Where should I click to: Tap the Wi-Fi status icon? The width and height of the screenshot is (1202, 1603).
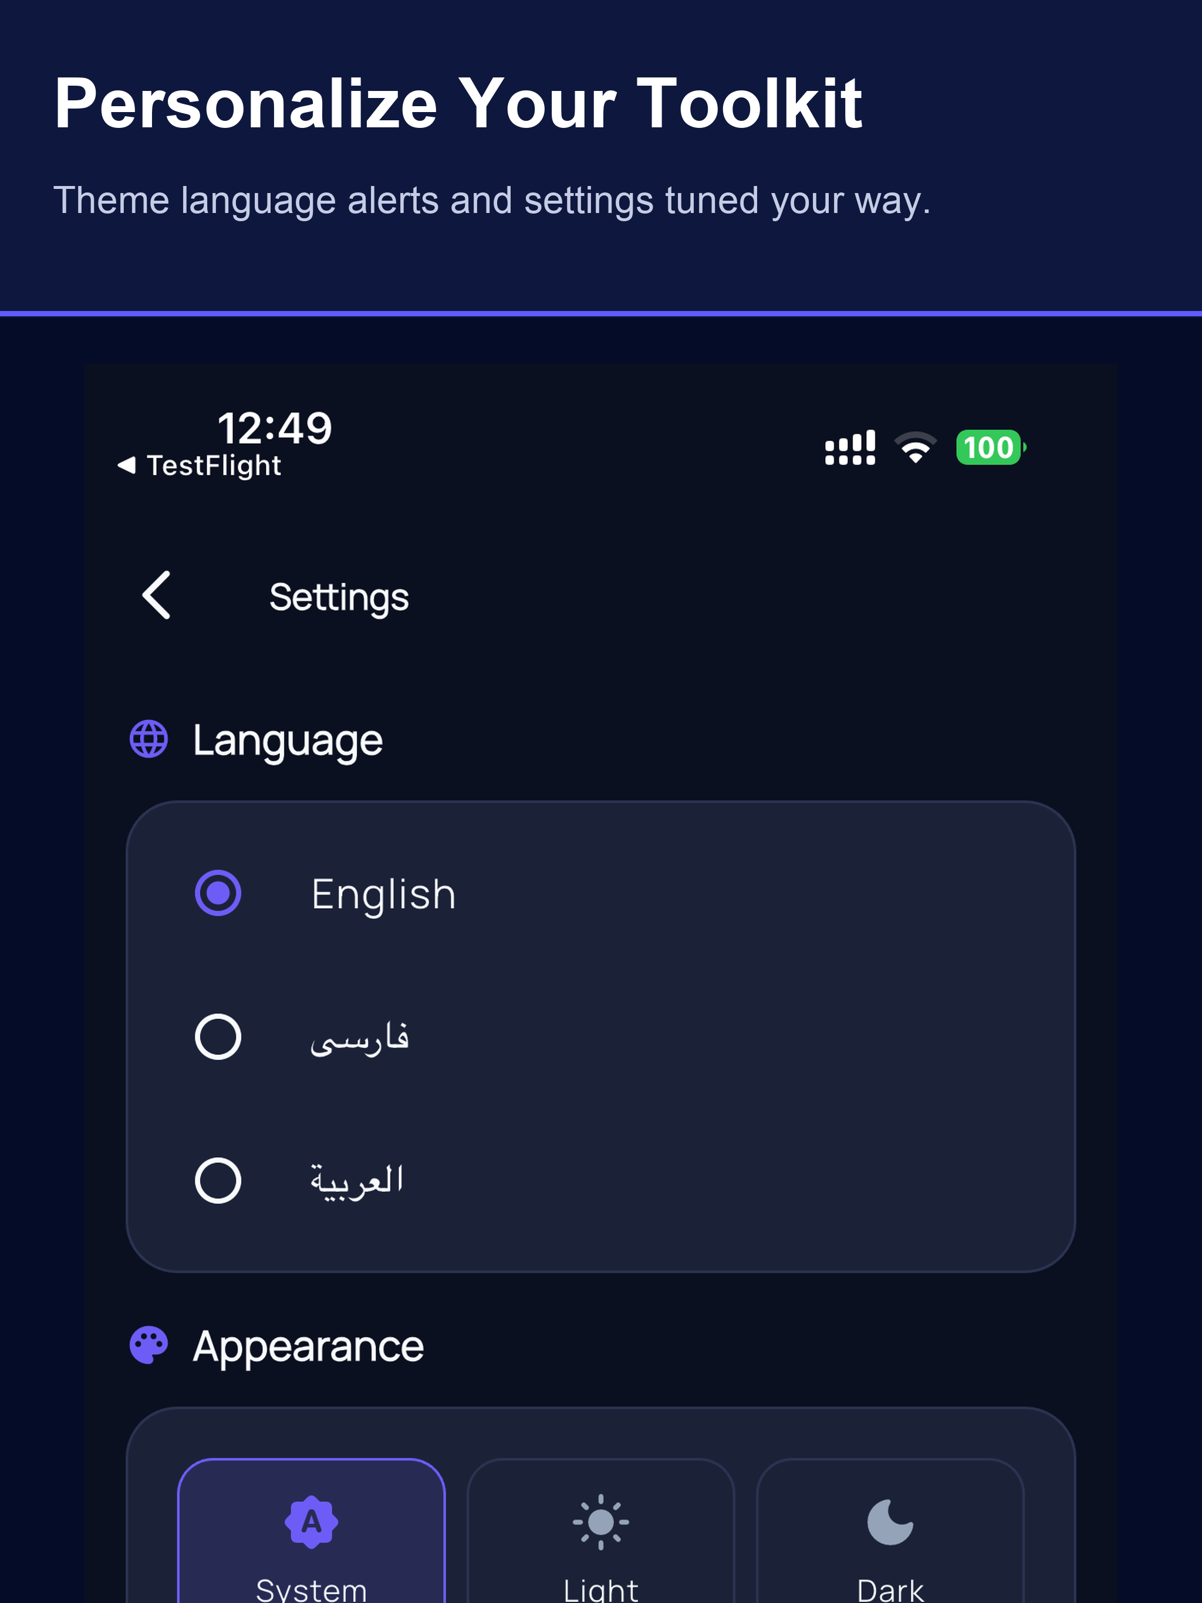[916, 447]
